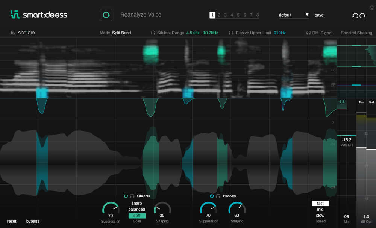Viewport: 376px width, 228px height.
Task: Select slow in the Speed selector
Action: tap(320, 215)
